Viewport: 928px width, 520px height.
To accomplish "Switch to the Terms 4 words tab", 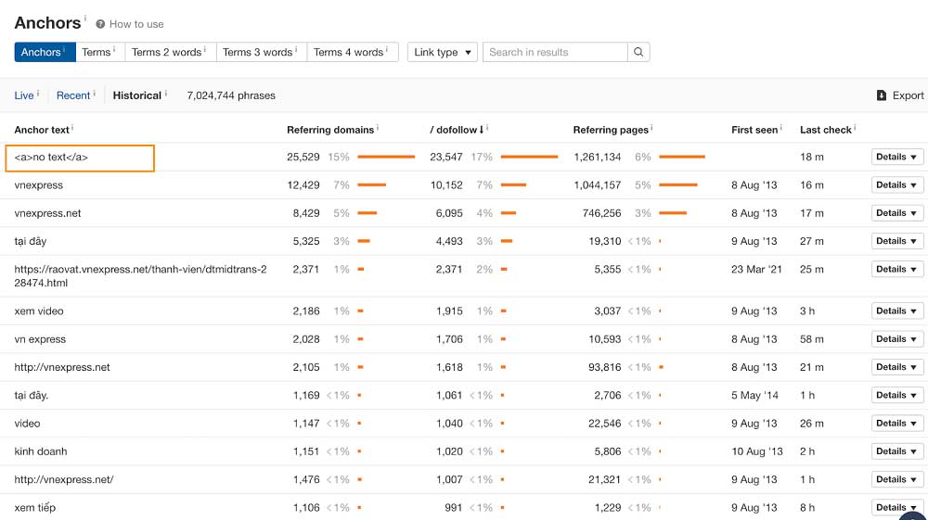I will tap(348, 53).
